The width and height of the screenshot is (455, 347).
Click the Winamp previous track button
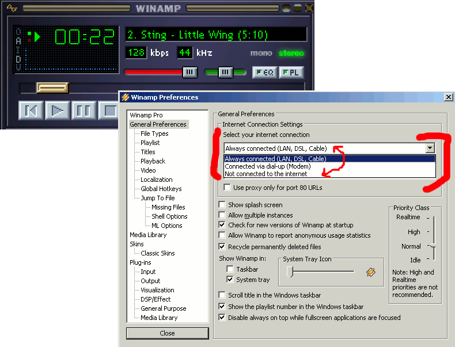pyautogui.click(x=31, y=110)
